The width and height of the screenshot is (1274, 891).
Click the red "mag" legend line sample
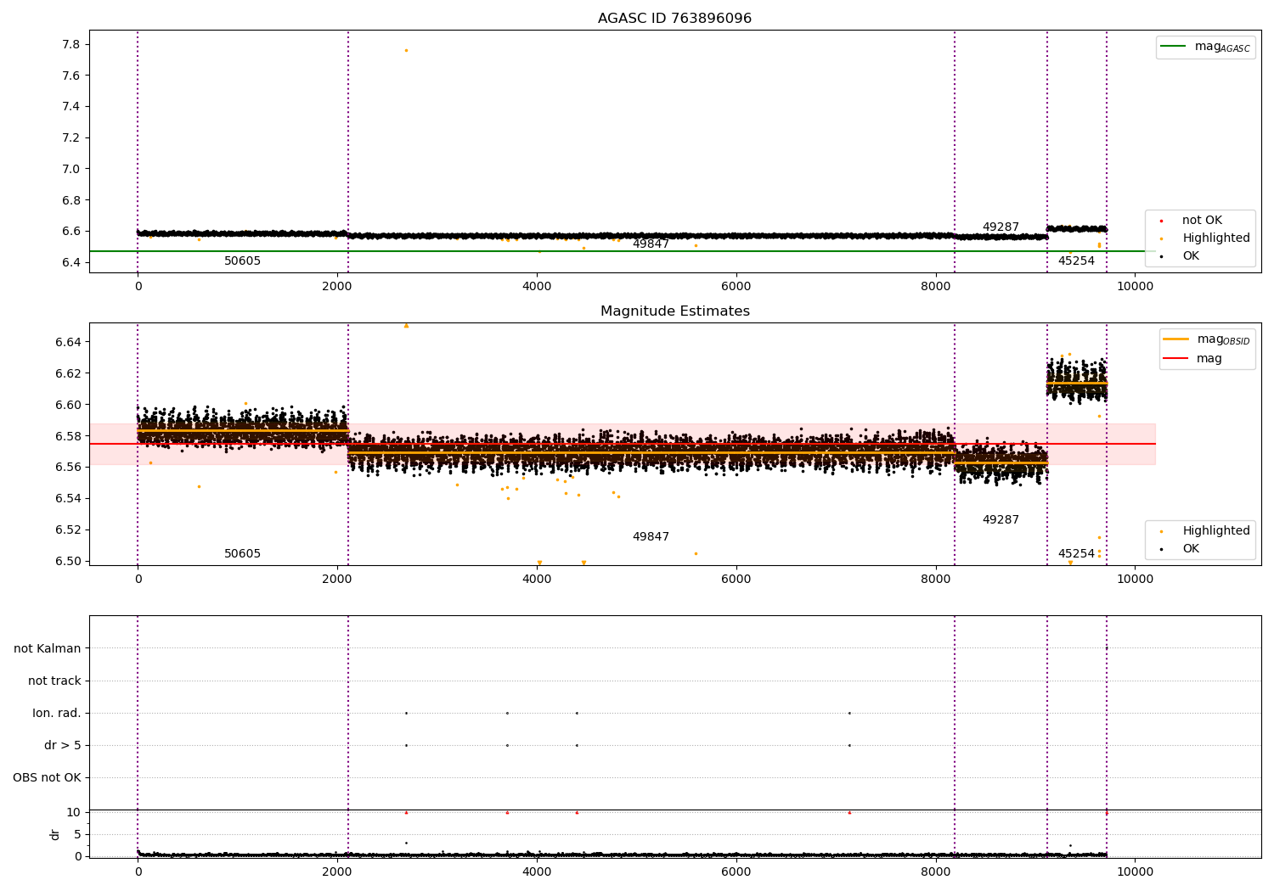(1175, 358)
